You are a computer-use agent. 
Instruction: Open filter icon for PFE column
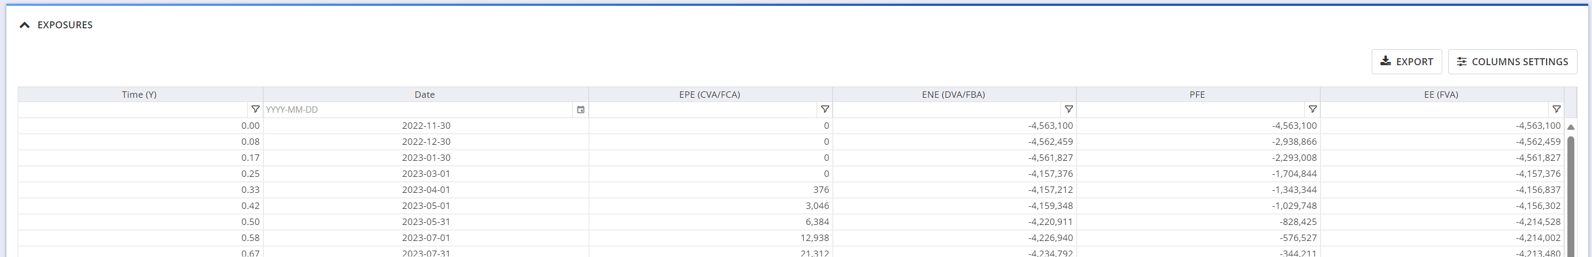(x=1312, y=110)
